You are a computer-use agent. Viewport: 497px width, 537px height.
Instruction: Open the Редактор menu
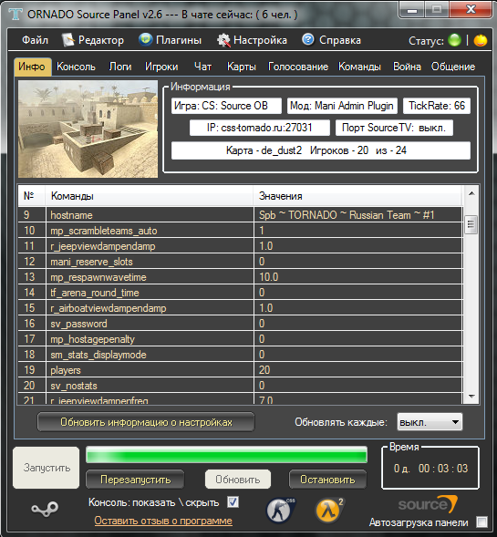(101, 40)
